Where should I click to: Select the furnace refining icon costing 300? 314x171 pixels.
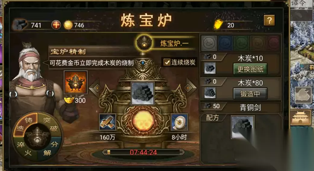[76, 82]
